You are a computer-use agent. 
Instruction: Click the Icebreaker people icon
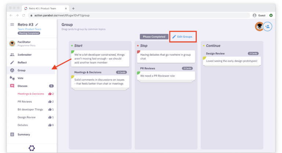pyautogui.click(x=12, y=55)
